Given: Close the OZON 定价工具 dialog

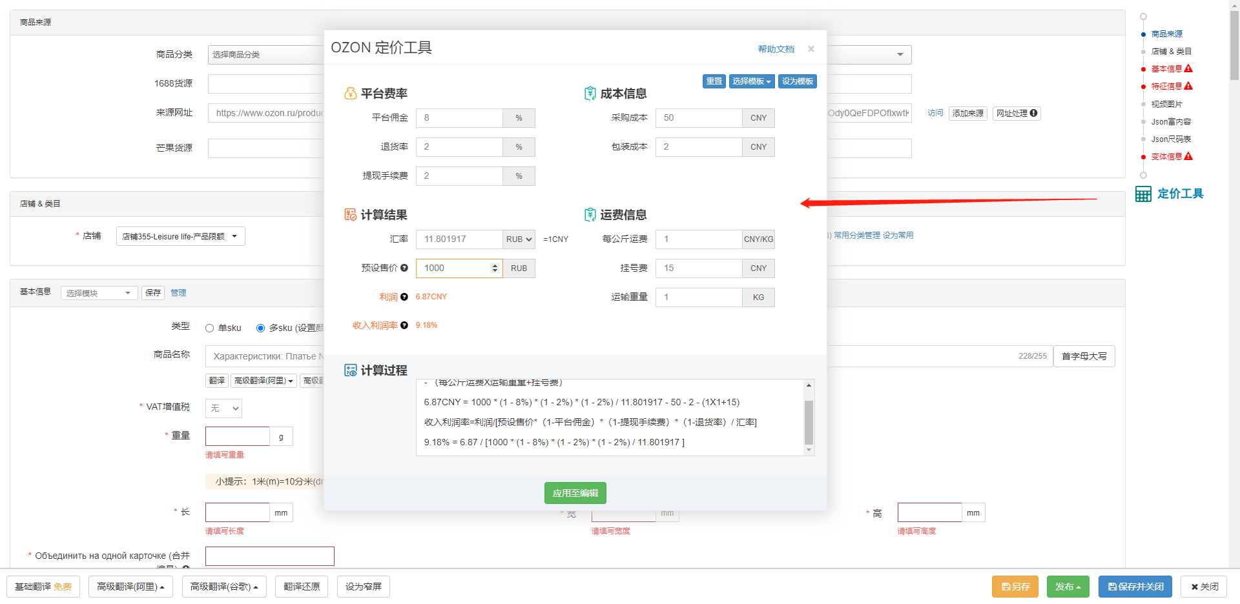Looking at the screenshot, I should (x=811, y=49).
